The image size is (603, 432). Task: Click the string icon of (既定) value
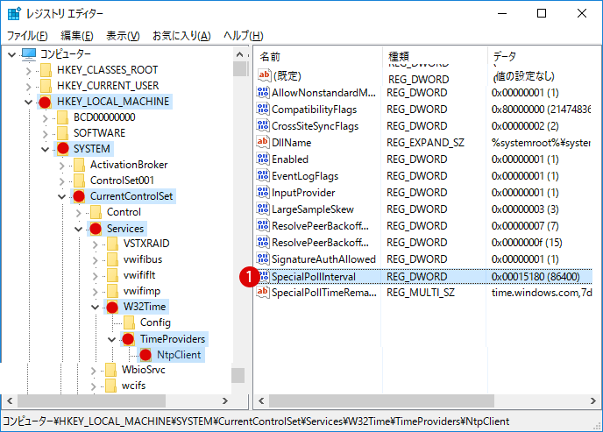pos(264,75)
